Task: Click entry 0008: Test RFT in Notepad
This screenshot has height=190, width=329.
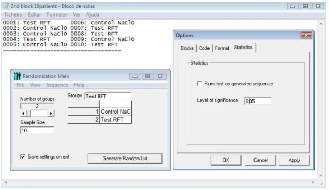Action: [94, 34]
